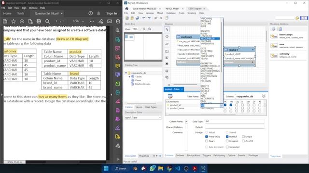This screenshot has width=309, height=173.
Task: Collapse rajapakshe_db node in Catalog Tree
Action: pos(126,73)
